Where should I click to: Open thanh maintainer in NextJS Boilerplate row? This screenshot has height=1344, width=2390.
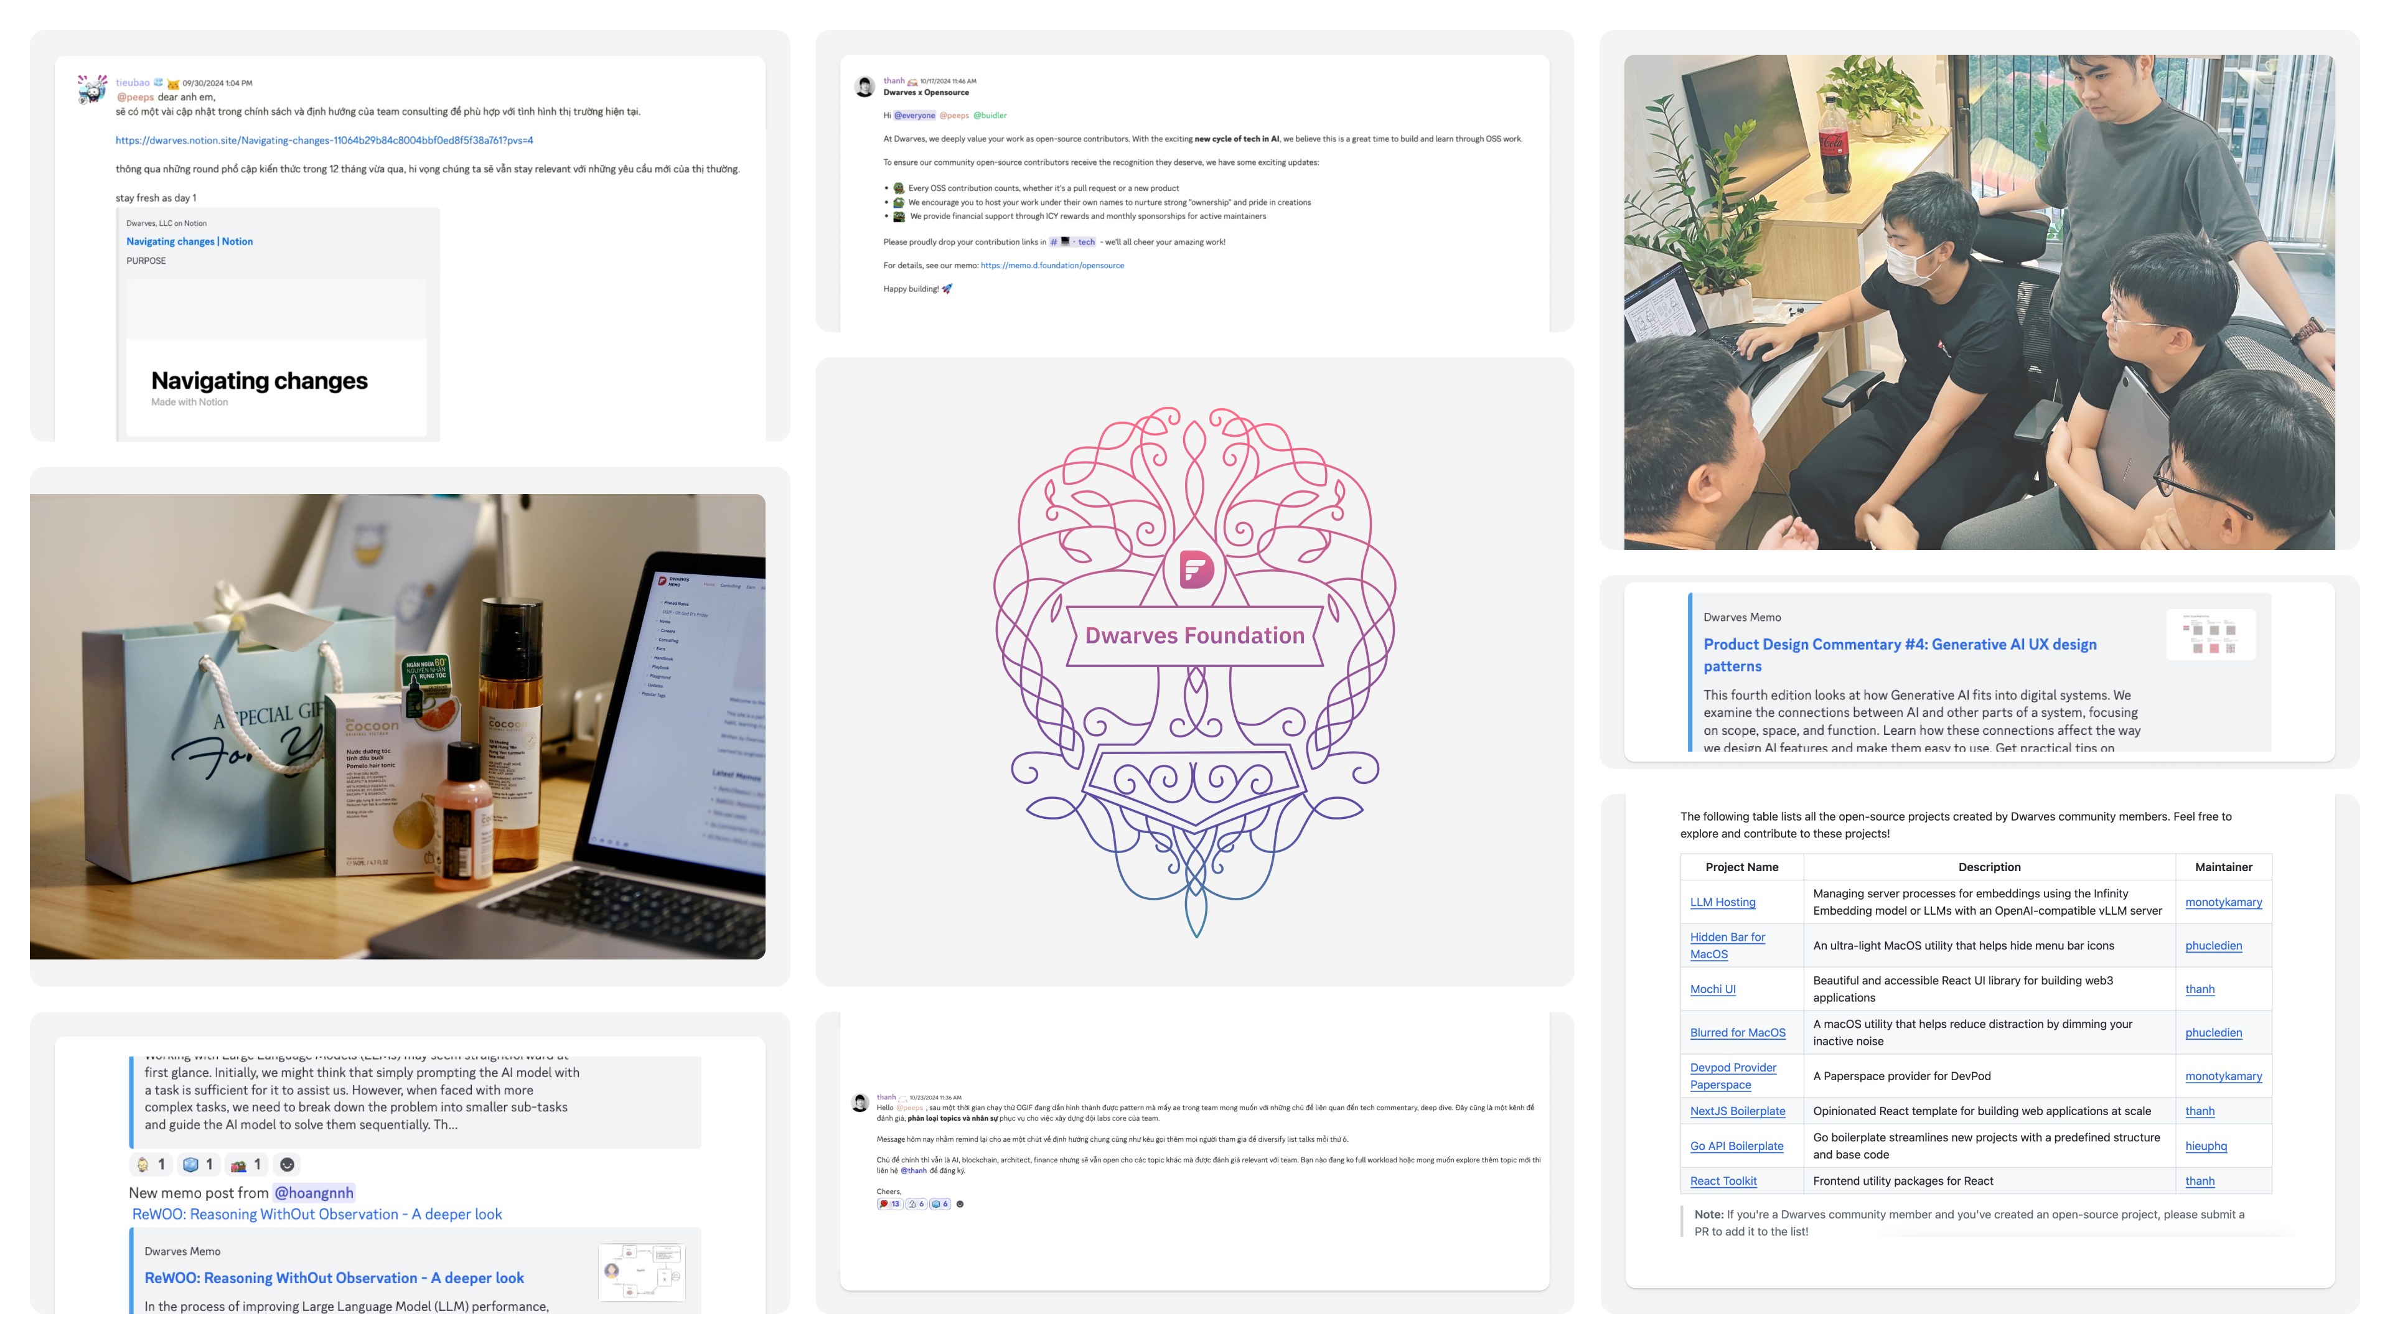coord(2200,1110)
